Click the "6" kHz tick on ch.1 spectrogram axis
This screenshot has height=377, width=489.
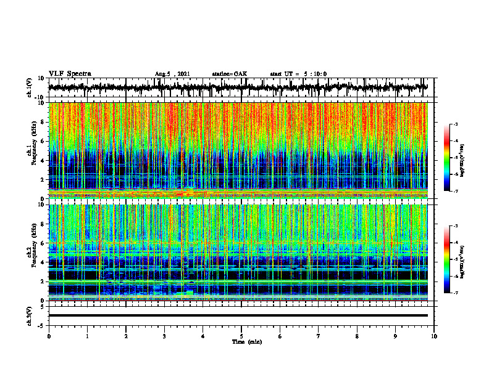click(x=43, y=142)
